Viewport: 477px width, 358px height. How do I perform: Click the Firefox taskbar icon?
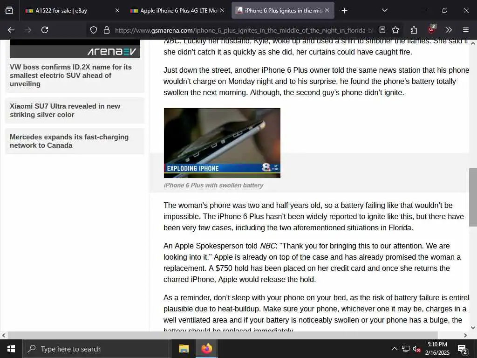pos(206,349)
